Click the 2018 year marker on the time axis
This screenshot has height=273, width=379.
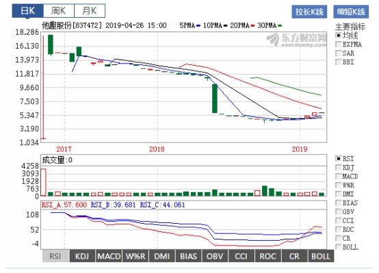coord(157,149)
